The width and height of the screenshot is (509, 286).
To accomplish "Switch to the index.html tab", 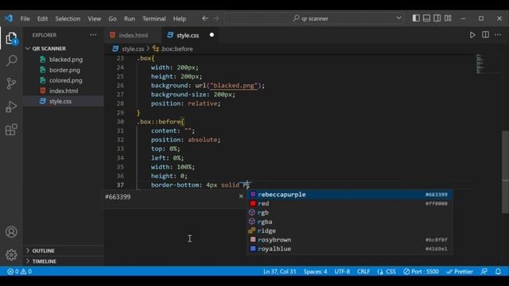I will tap(133, 35).
